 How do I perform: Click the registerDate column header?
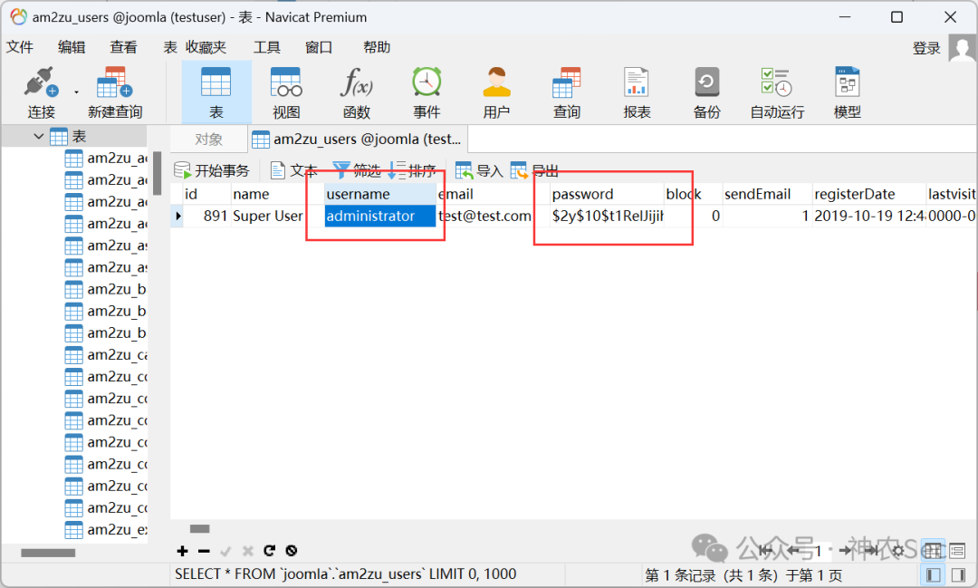click(x=869, y=194)
